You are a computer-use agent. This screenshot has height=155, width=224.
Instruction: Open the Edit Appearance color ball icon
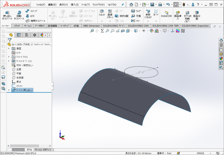(152, 31)
